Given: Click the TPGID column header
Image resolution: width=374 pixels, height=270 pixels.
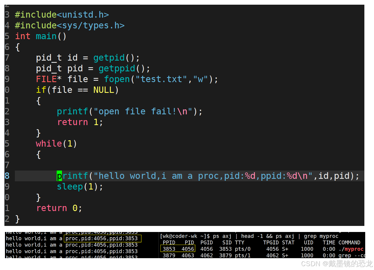Looking at the screenshot, I should (271, 242).
